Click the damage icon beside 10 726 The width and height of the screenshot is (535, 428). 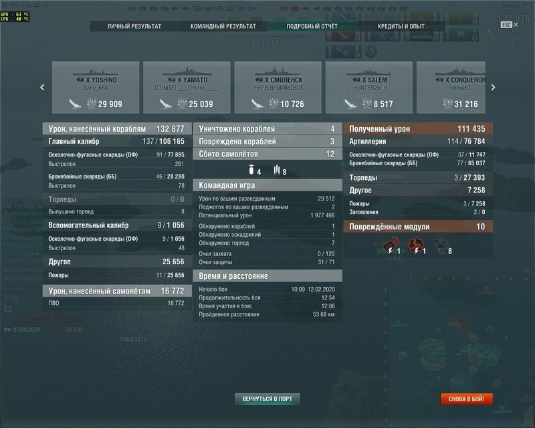(274, 103)
